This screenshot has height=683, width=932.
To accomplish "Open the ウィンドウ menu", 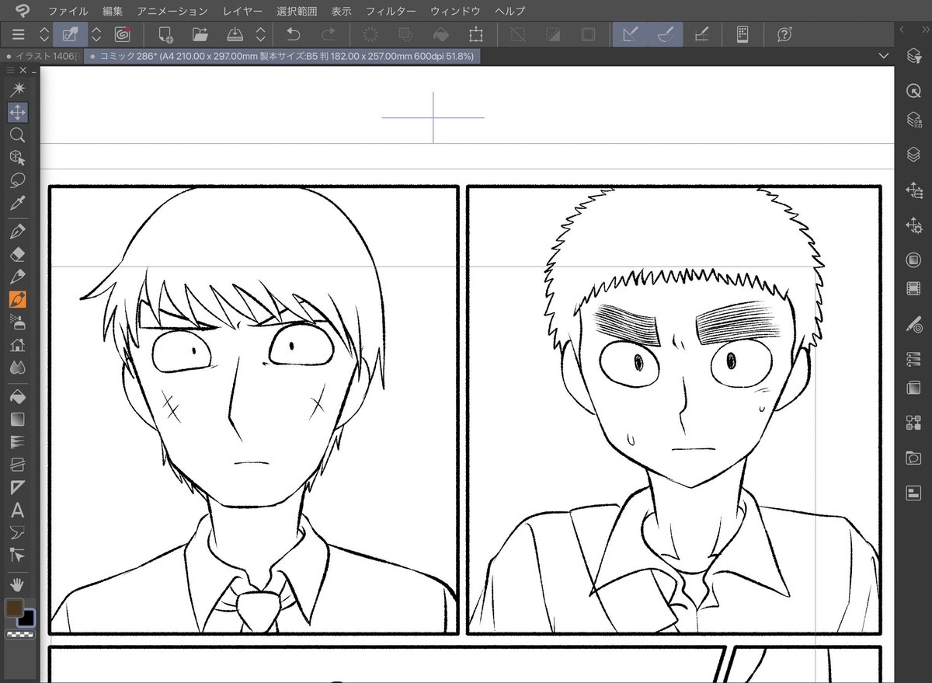I will pyautogui.click(x=455, y=11).
